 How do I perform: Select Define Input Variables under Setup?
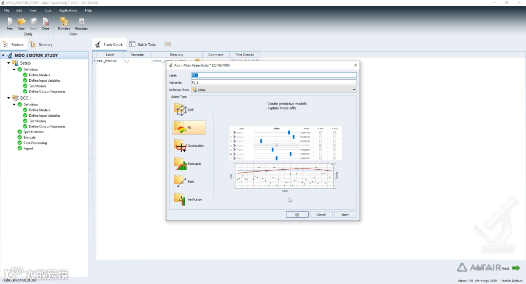pos(45,81)
